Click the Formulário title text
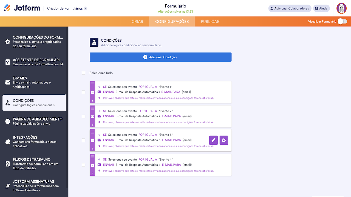This screenshot has height=197, width=351. (x=175, y=6)
